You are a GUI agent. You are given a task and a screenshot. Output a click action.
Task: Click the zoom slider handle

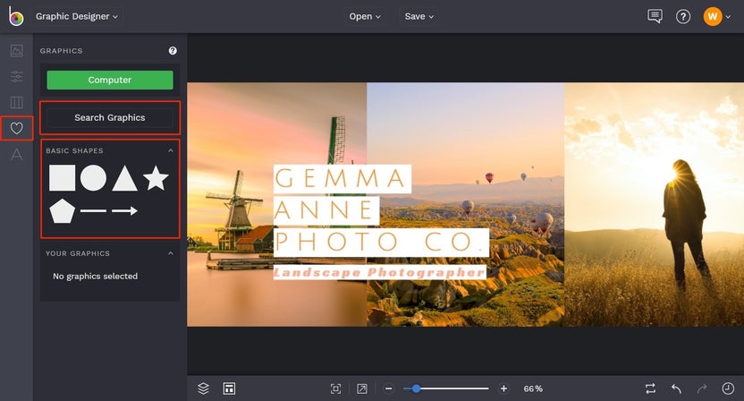[416, 388]
